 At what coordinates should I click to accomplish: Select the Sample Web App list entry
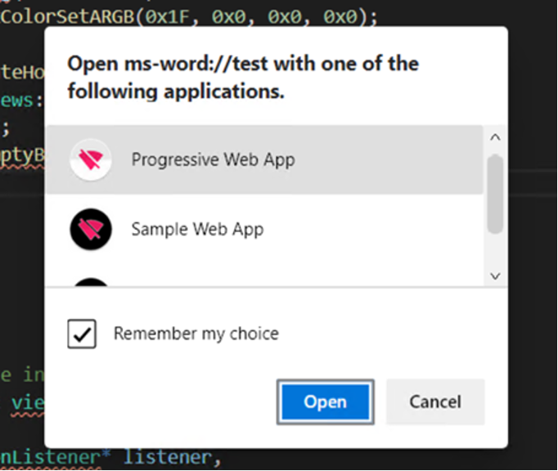click(x=264, y=230)
